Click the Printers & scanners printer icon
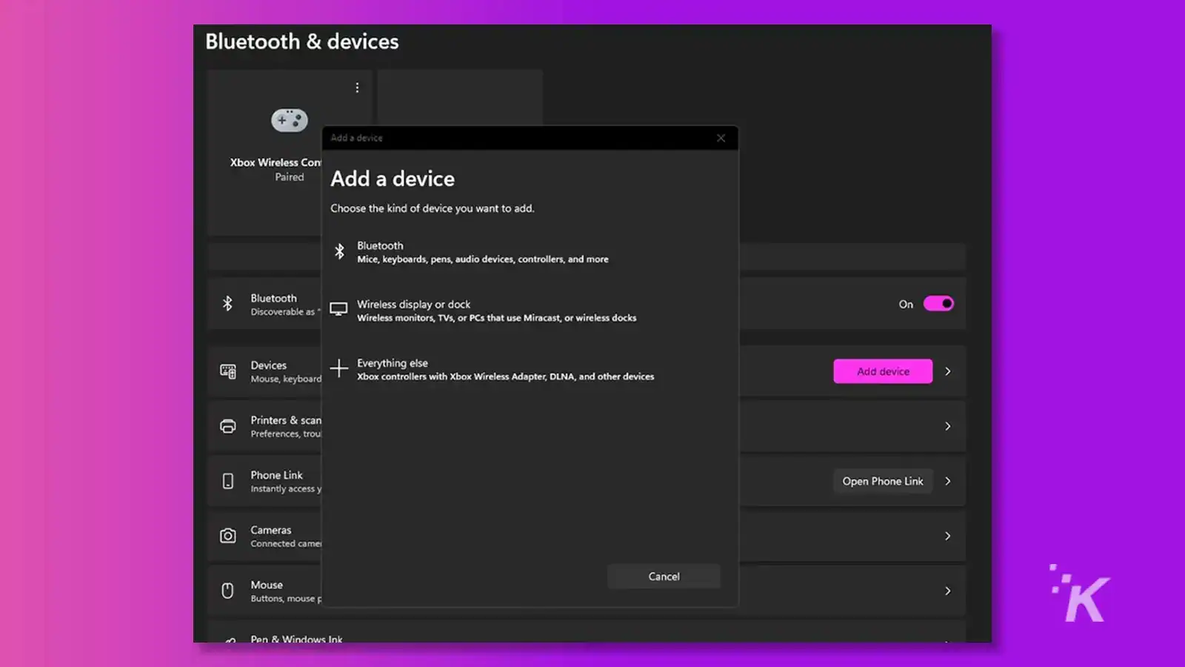 pos(228,426)
